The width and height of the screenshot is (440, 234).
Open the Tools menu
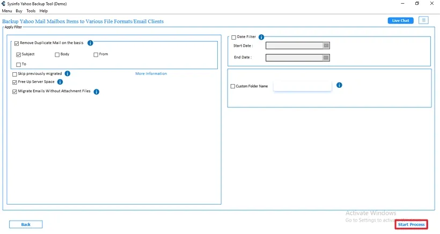[x=31, y=11]
